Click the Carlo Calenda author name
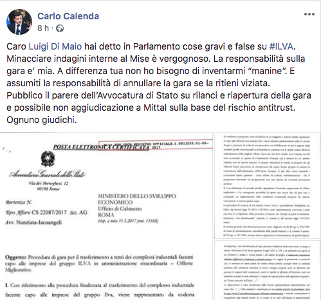The height and width of the screenshot is (300, 321). coord(68,16)
